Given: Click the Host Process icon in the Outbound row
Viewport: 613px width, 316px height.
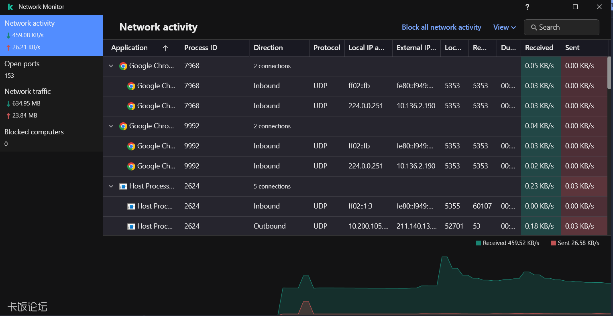Looking at the screenshot, I should 131,227.
